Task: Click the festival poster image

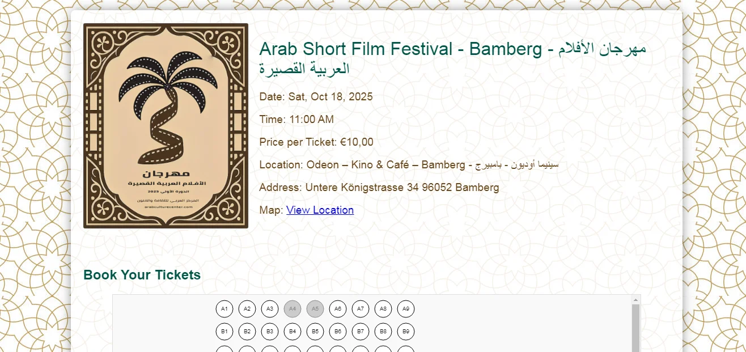Action: coord(166,126)
